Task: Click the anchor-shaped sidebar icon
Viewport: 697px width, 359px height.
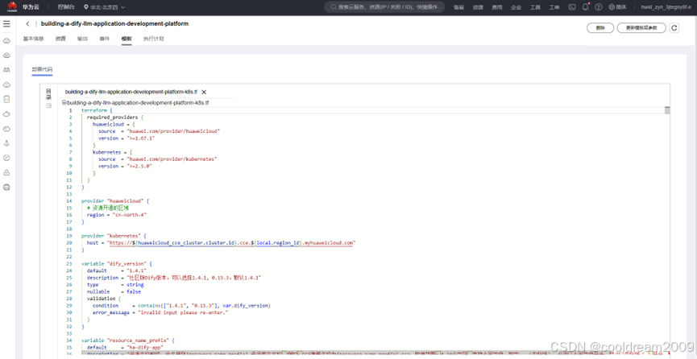Action: pyautogui.click(x=6, y=143)
